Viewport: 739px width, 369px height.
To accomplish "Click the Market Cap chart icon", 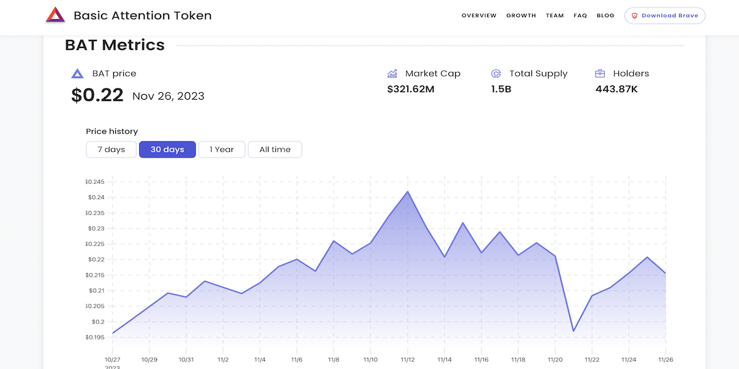I will [392, 74].
